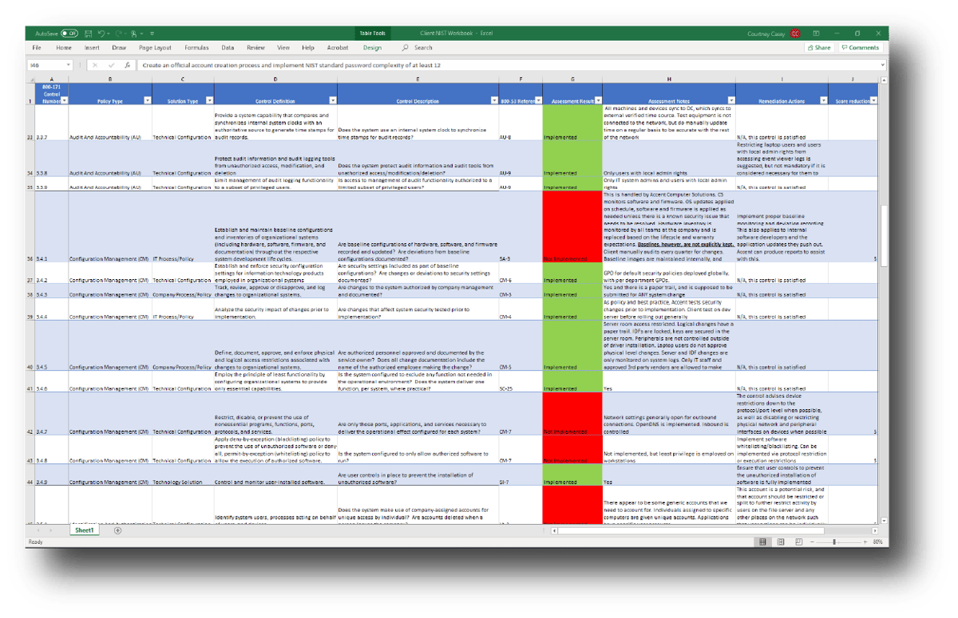958x618 pixels.
Task: Open the Control Description column filter dropdown
Action: pos(493,100)
